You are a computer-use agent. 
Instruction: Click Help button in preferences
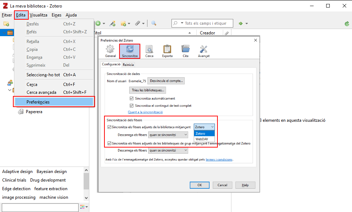245,185
